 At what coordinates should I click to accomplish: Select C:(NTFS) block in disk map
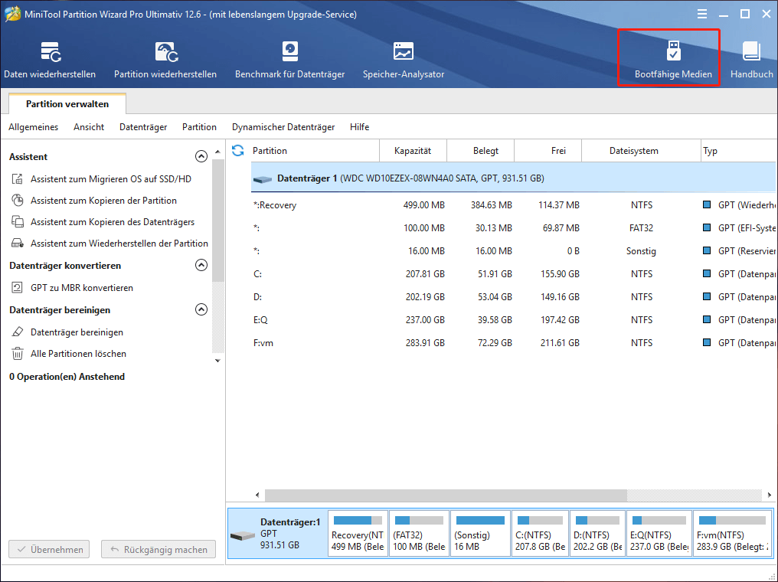click(x=540, y=534)
